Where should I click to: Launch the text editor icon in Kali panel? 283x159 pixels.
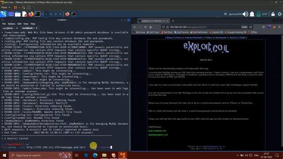pyautogui.click(x=25, y=14)
